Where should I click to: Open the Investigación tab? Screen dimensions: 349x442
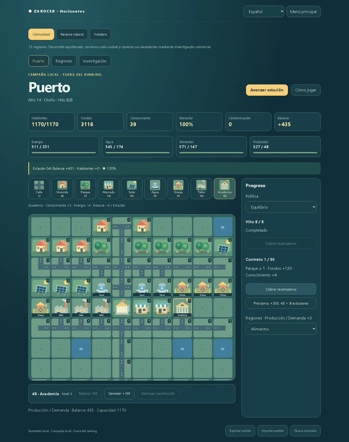(x=95, y=61)
